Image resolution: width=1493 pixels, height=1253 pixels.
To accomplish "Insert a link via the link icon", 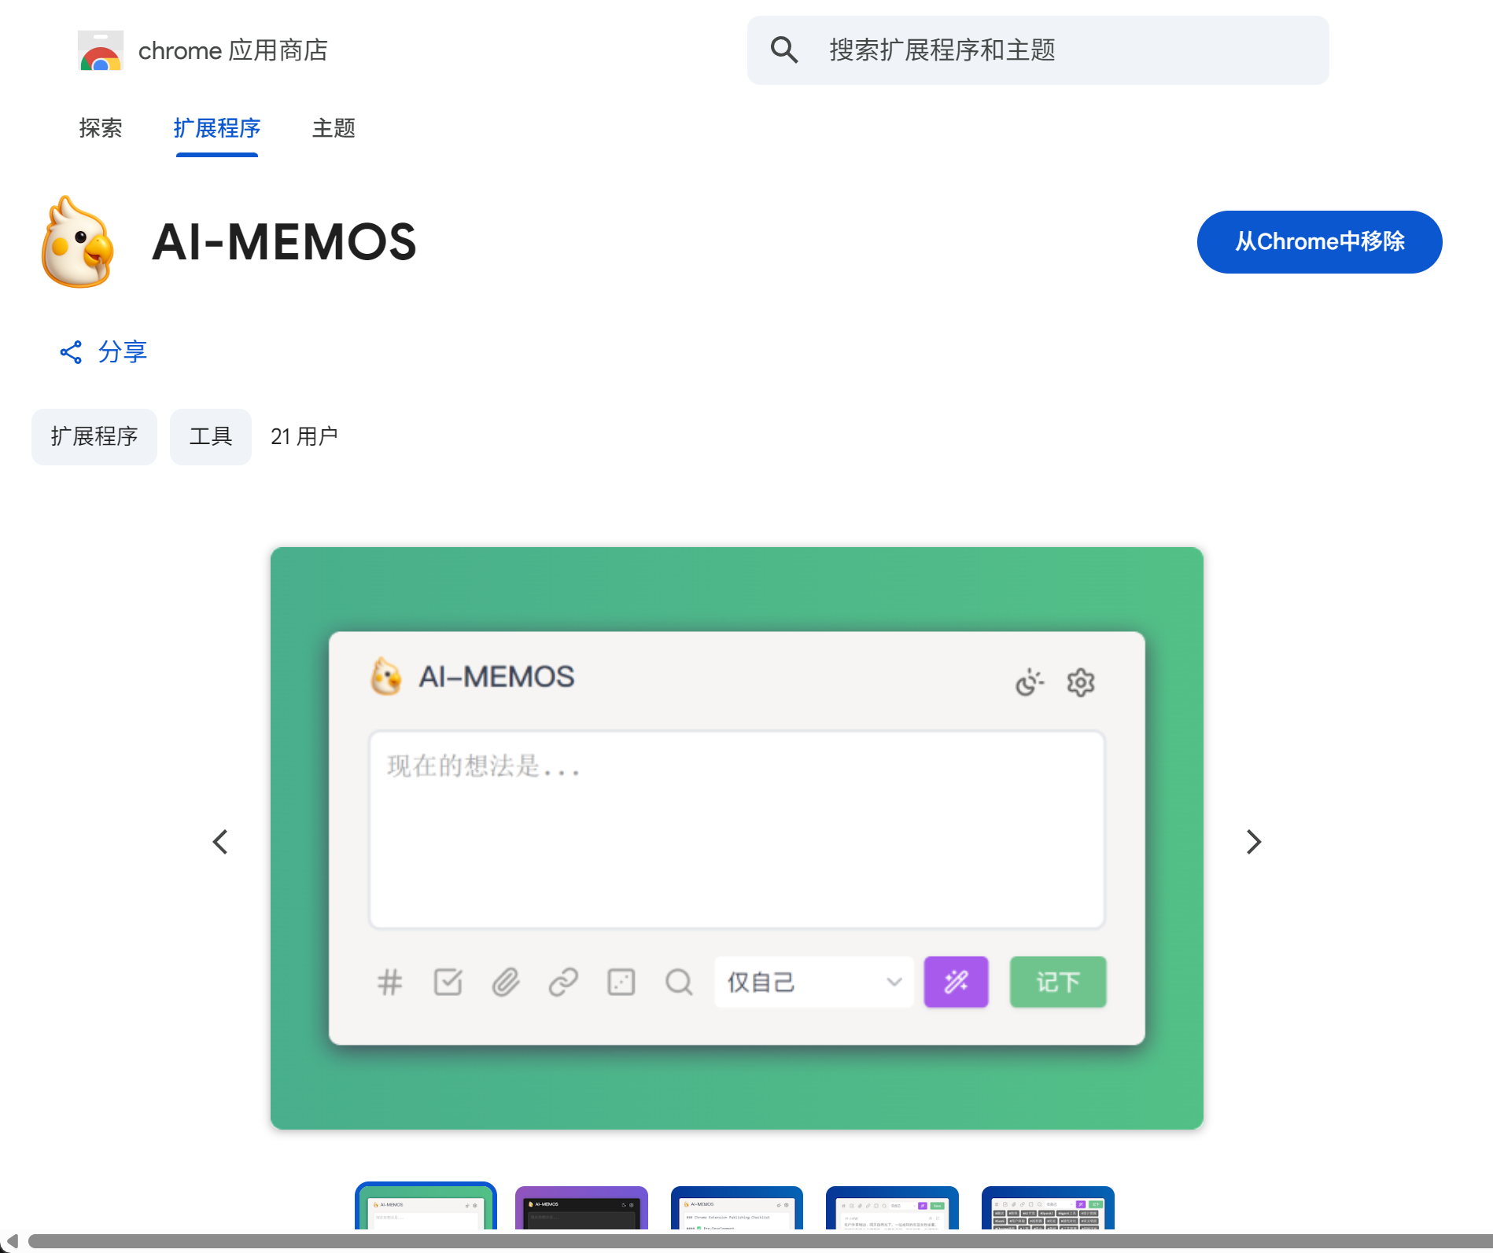I will 563,982.
